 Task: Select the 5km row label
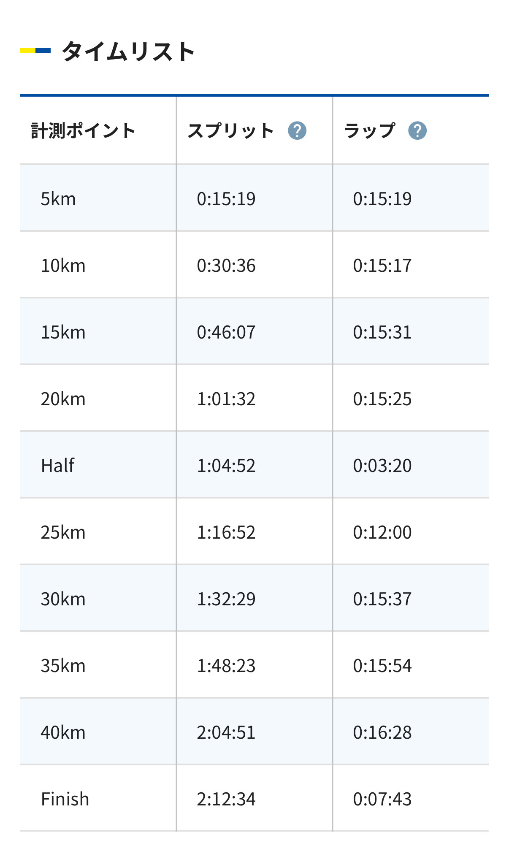[58, 199]
